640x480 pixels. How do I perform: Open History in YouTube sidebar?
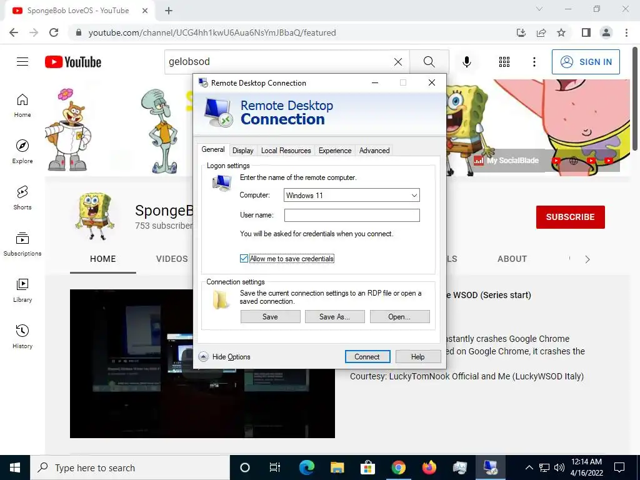[22, 336]
